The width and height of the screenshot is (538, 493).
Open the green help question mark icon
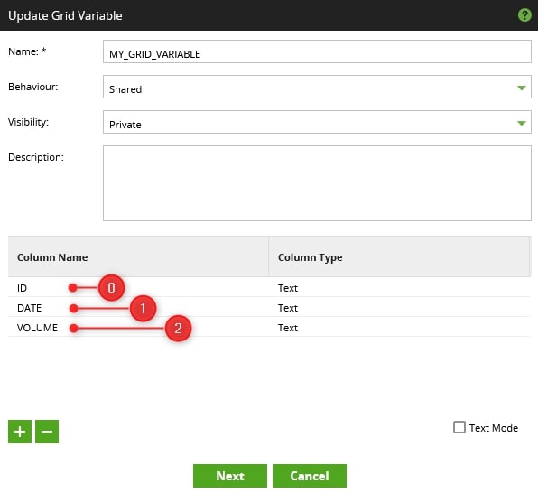tap(524, 15)
